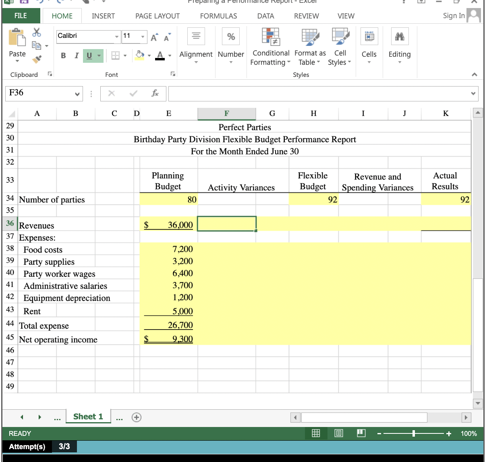Screen dimensions: 485x462
Task: Open the FILE menu
Action: pyautogui.click(x=20, y=16)
